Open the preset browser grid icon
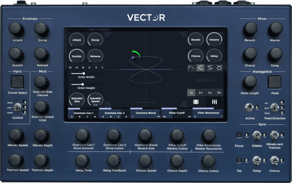The width and height of the screenshot is (292, 183). 196,102
